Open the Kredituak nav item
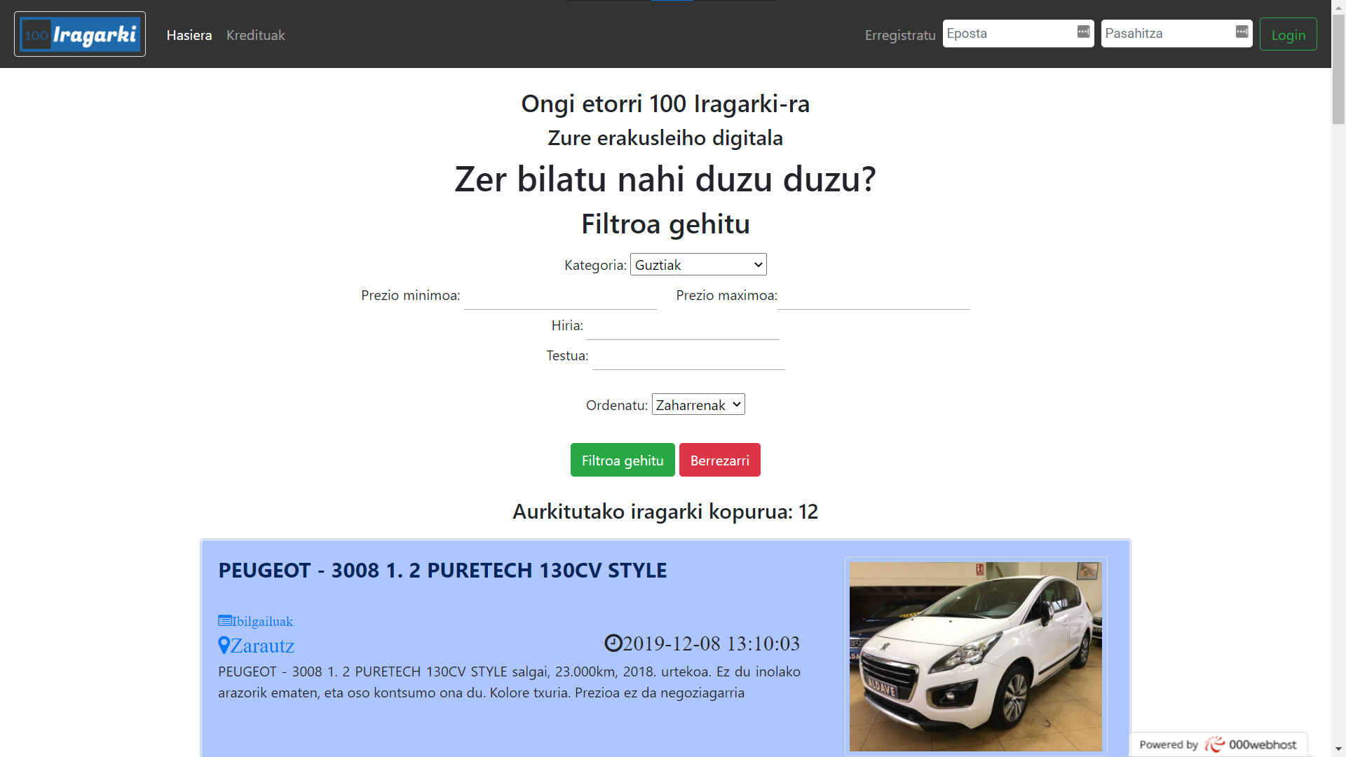1346x757 pixels. pyautogui.click(x=255, y=35)
